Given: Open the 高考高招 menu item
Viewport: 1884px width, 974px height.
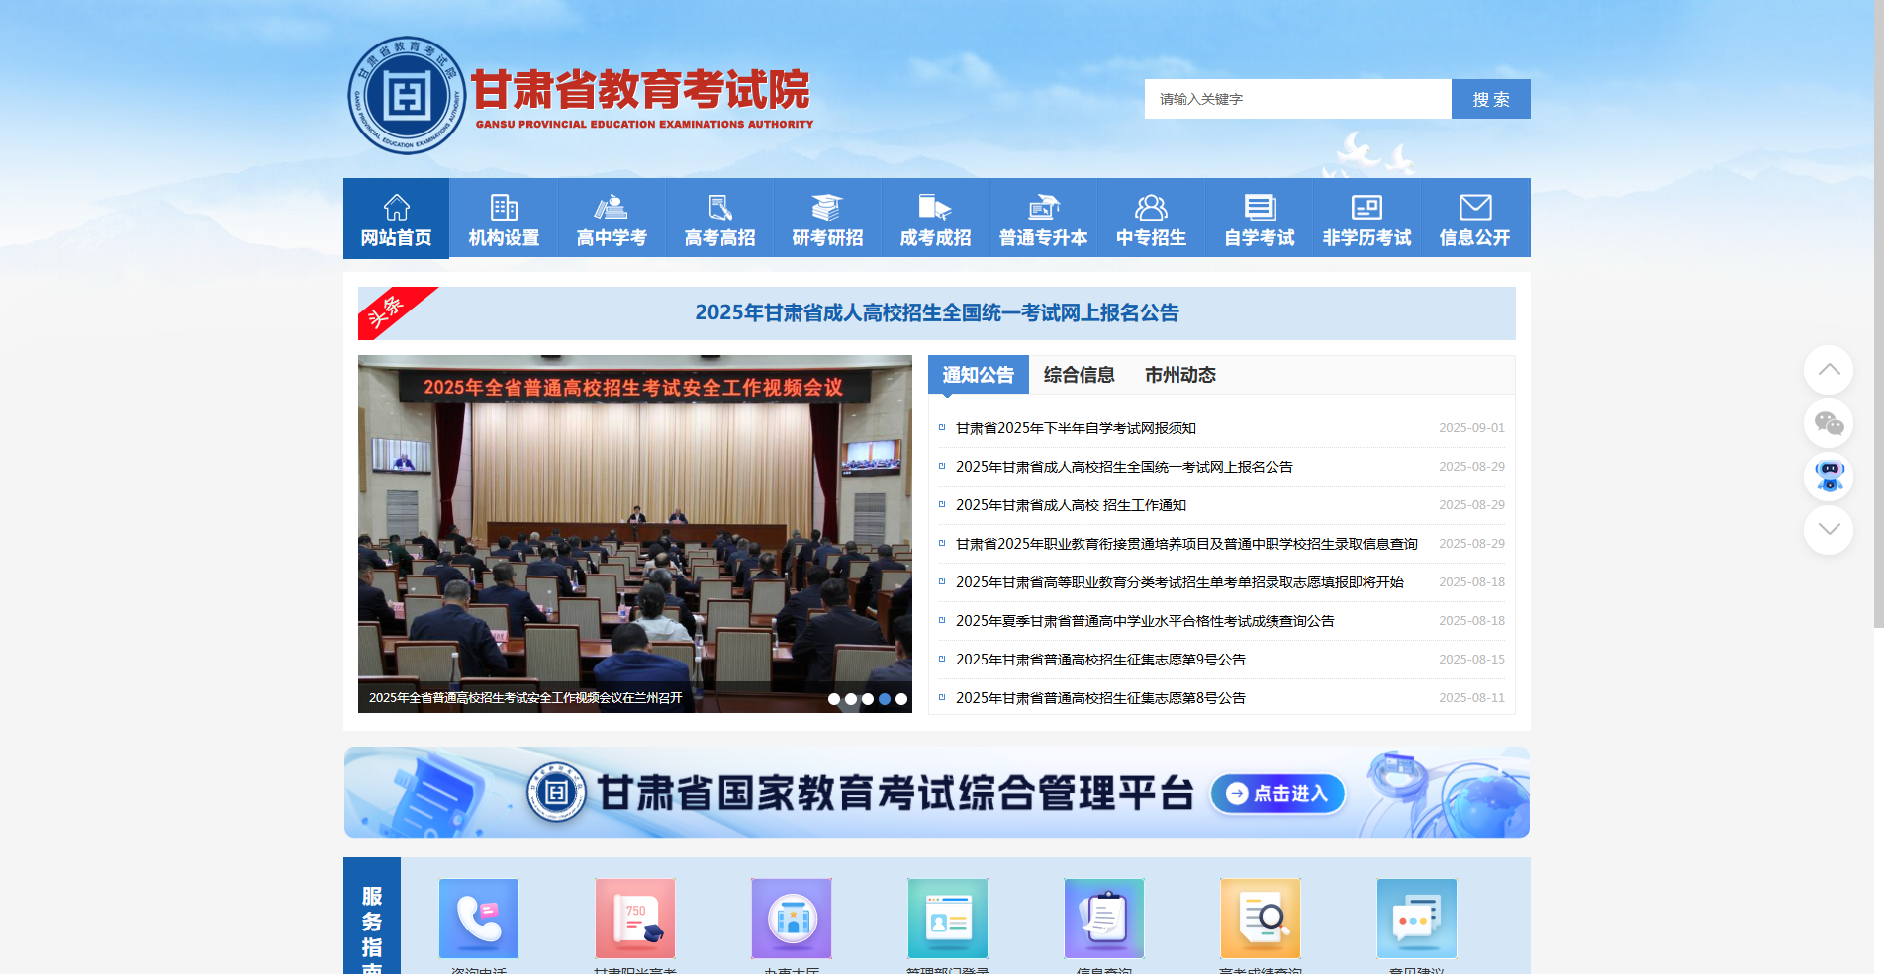Looking at the screenshot, I should 718,218.
